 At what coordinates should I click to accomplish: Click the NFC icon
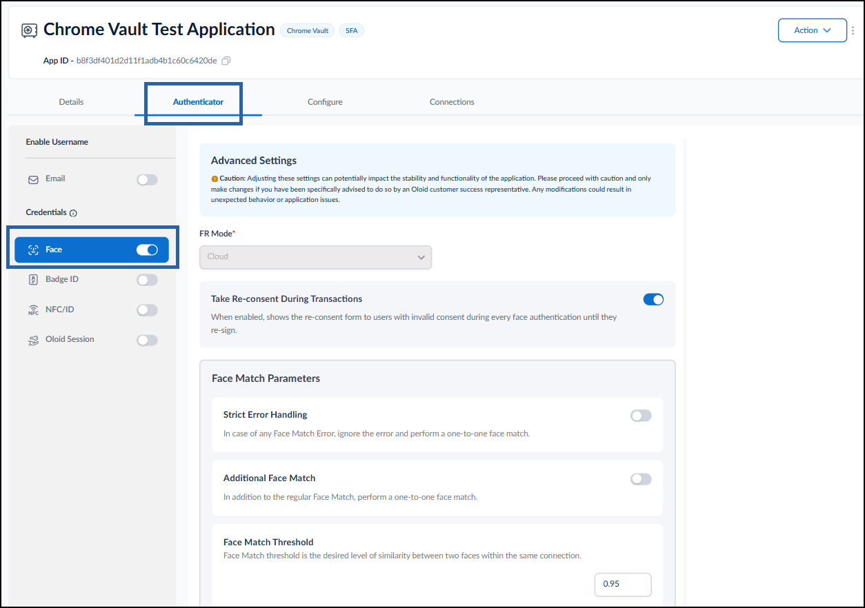pos(33,310)
